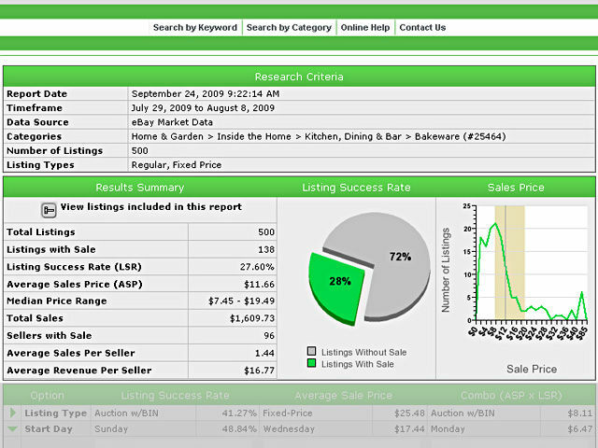Click the gray Listings Without Sale legend swatch
Image resolution: width=598 pixels, height=448 pixels.
pos(312,353)
